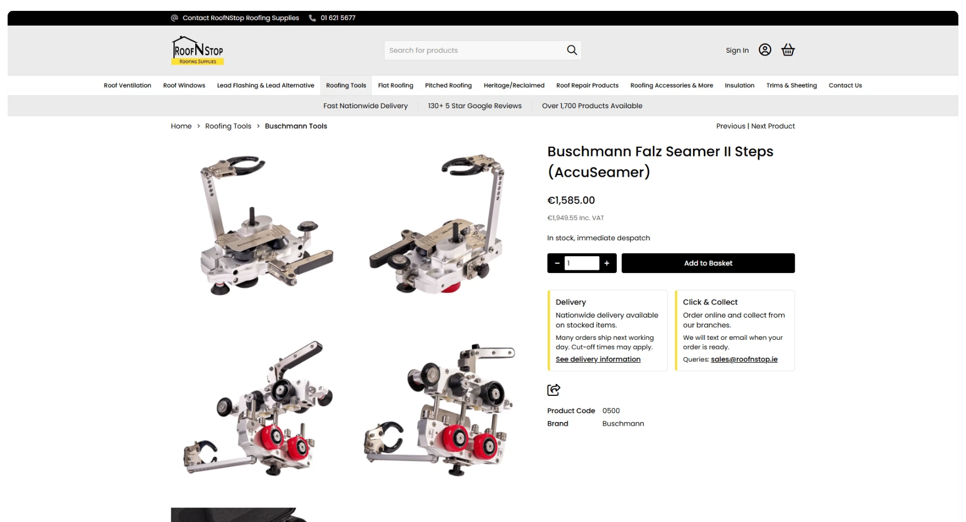This screenshot has width=966, height=522.
Task: Open Roofing Tools breadcrumb link
Action: pyautogui.click(x=228, y=126)
